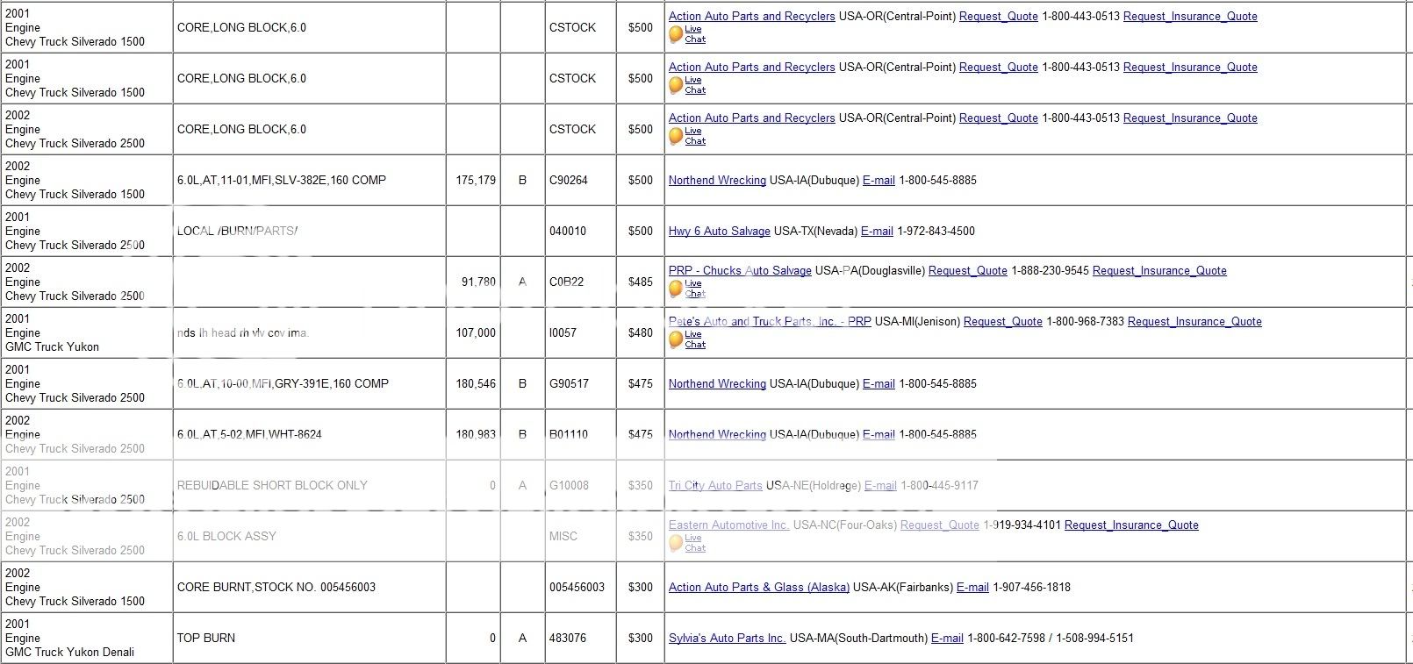Screen dimensions: 1413x664
Task: Open Hwy 6 Auto Salvage link
Action: 720,231
